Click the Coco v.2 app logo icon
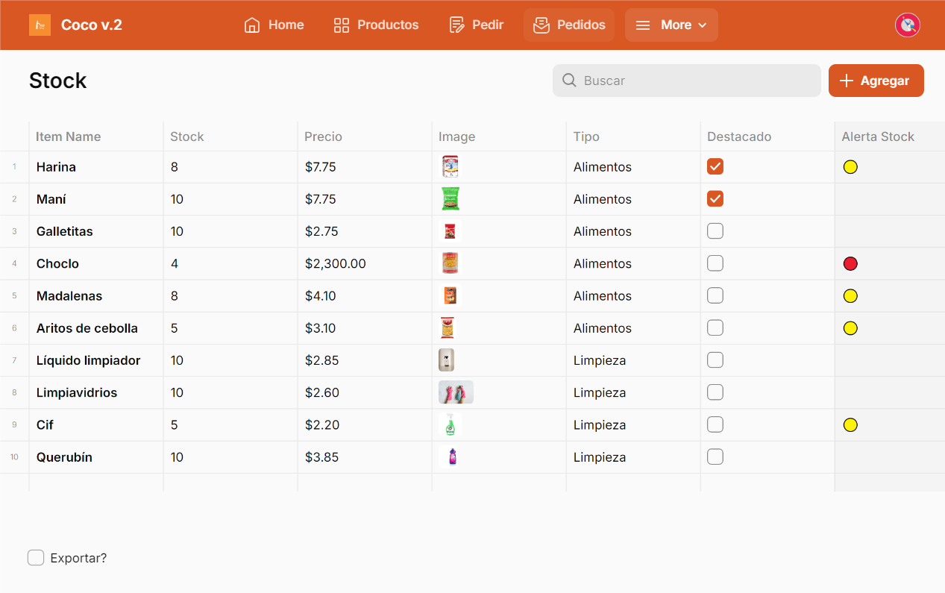 tap(40, 25)
